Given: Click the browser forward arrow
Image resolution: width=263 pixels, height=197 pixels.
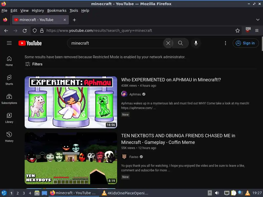Looking at the screenshot, I should pyautogui.click(x=15, y=31).
